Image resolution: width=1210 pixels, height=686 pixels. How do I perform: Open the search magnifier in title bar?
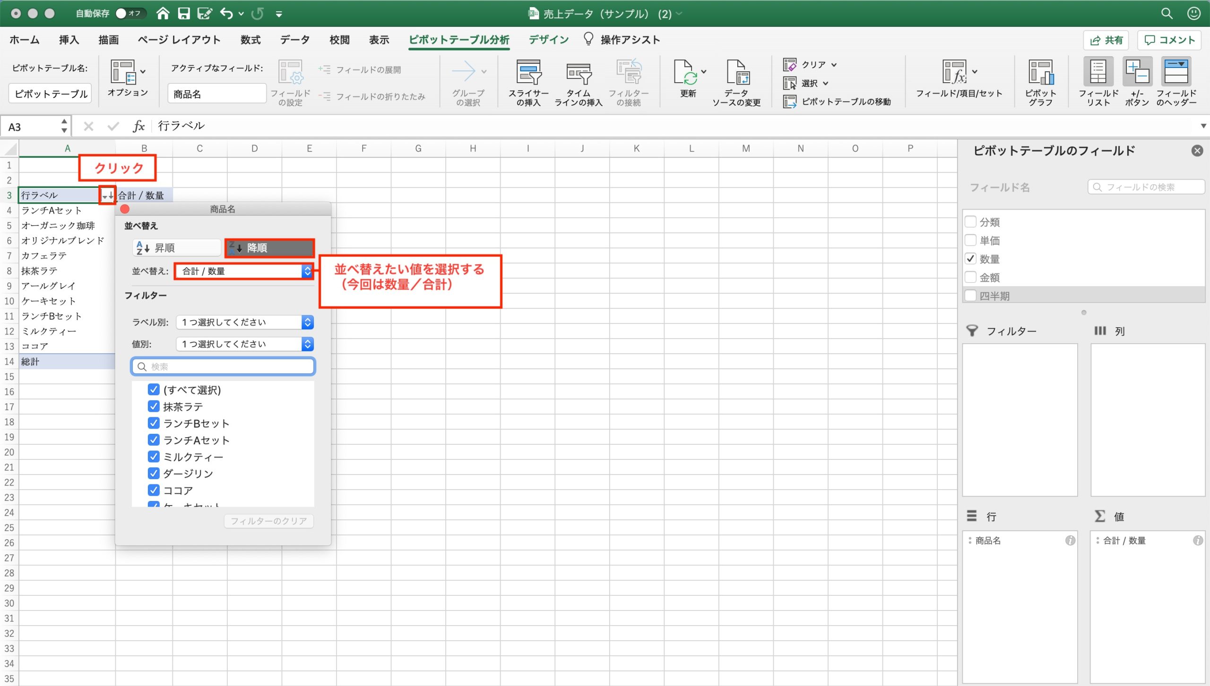coord(1167,13)
